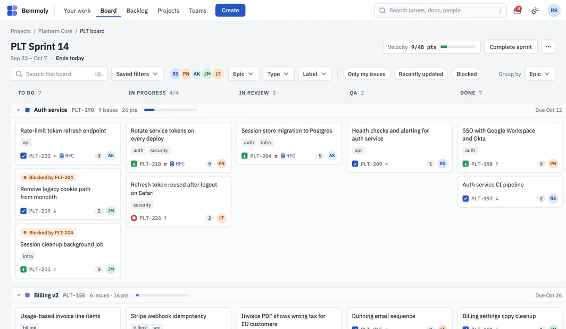The width and height of the screenshot is (566, 329).
Task: Filter board by PN avatar
Action: (186, 74)
